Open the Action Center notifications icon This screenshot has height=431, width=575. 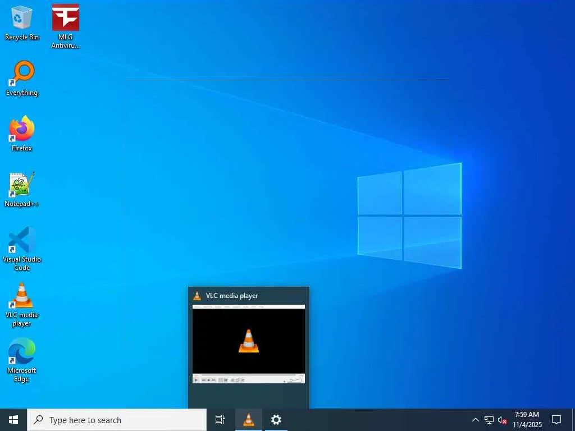coord(556,420)
